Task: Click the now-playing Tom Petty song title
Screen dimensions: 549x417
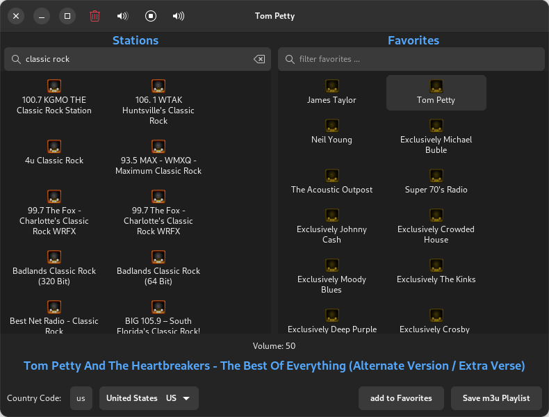Action: click(274, 366)
